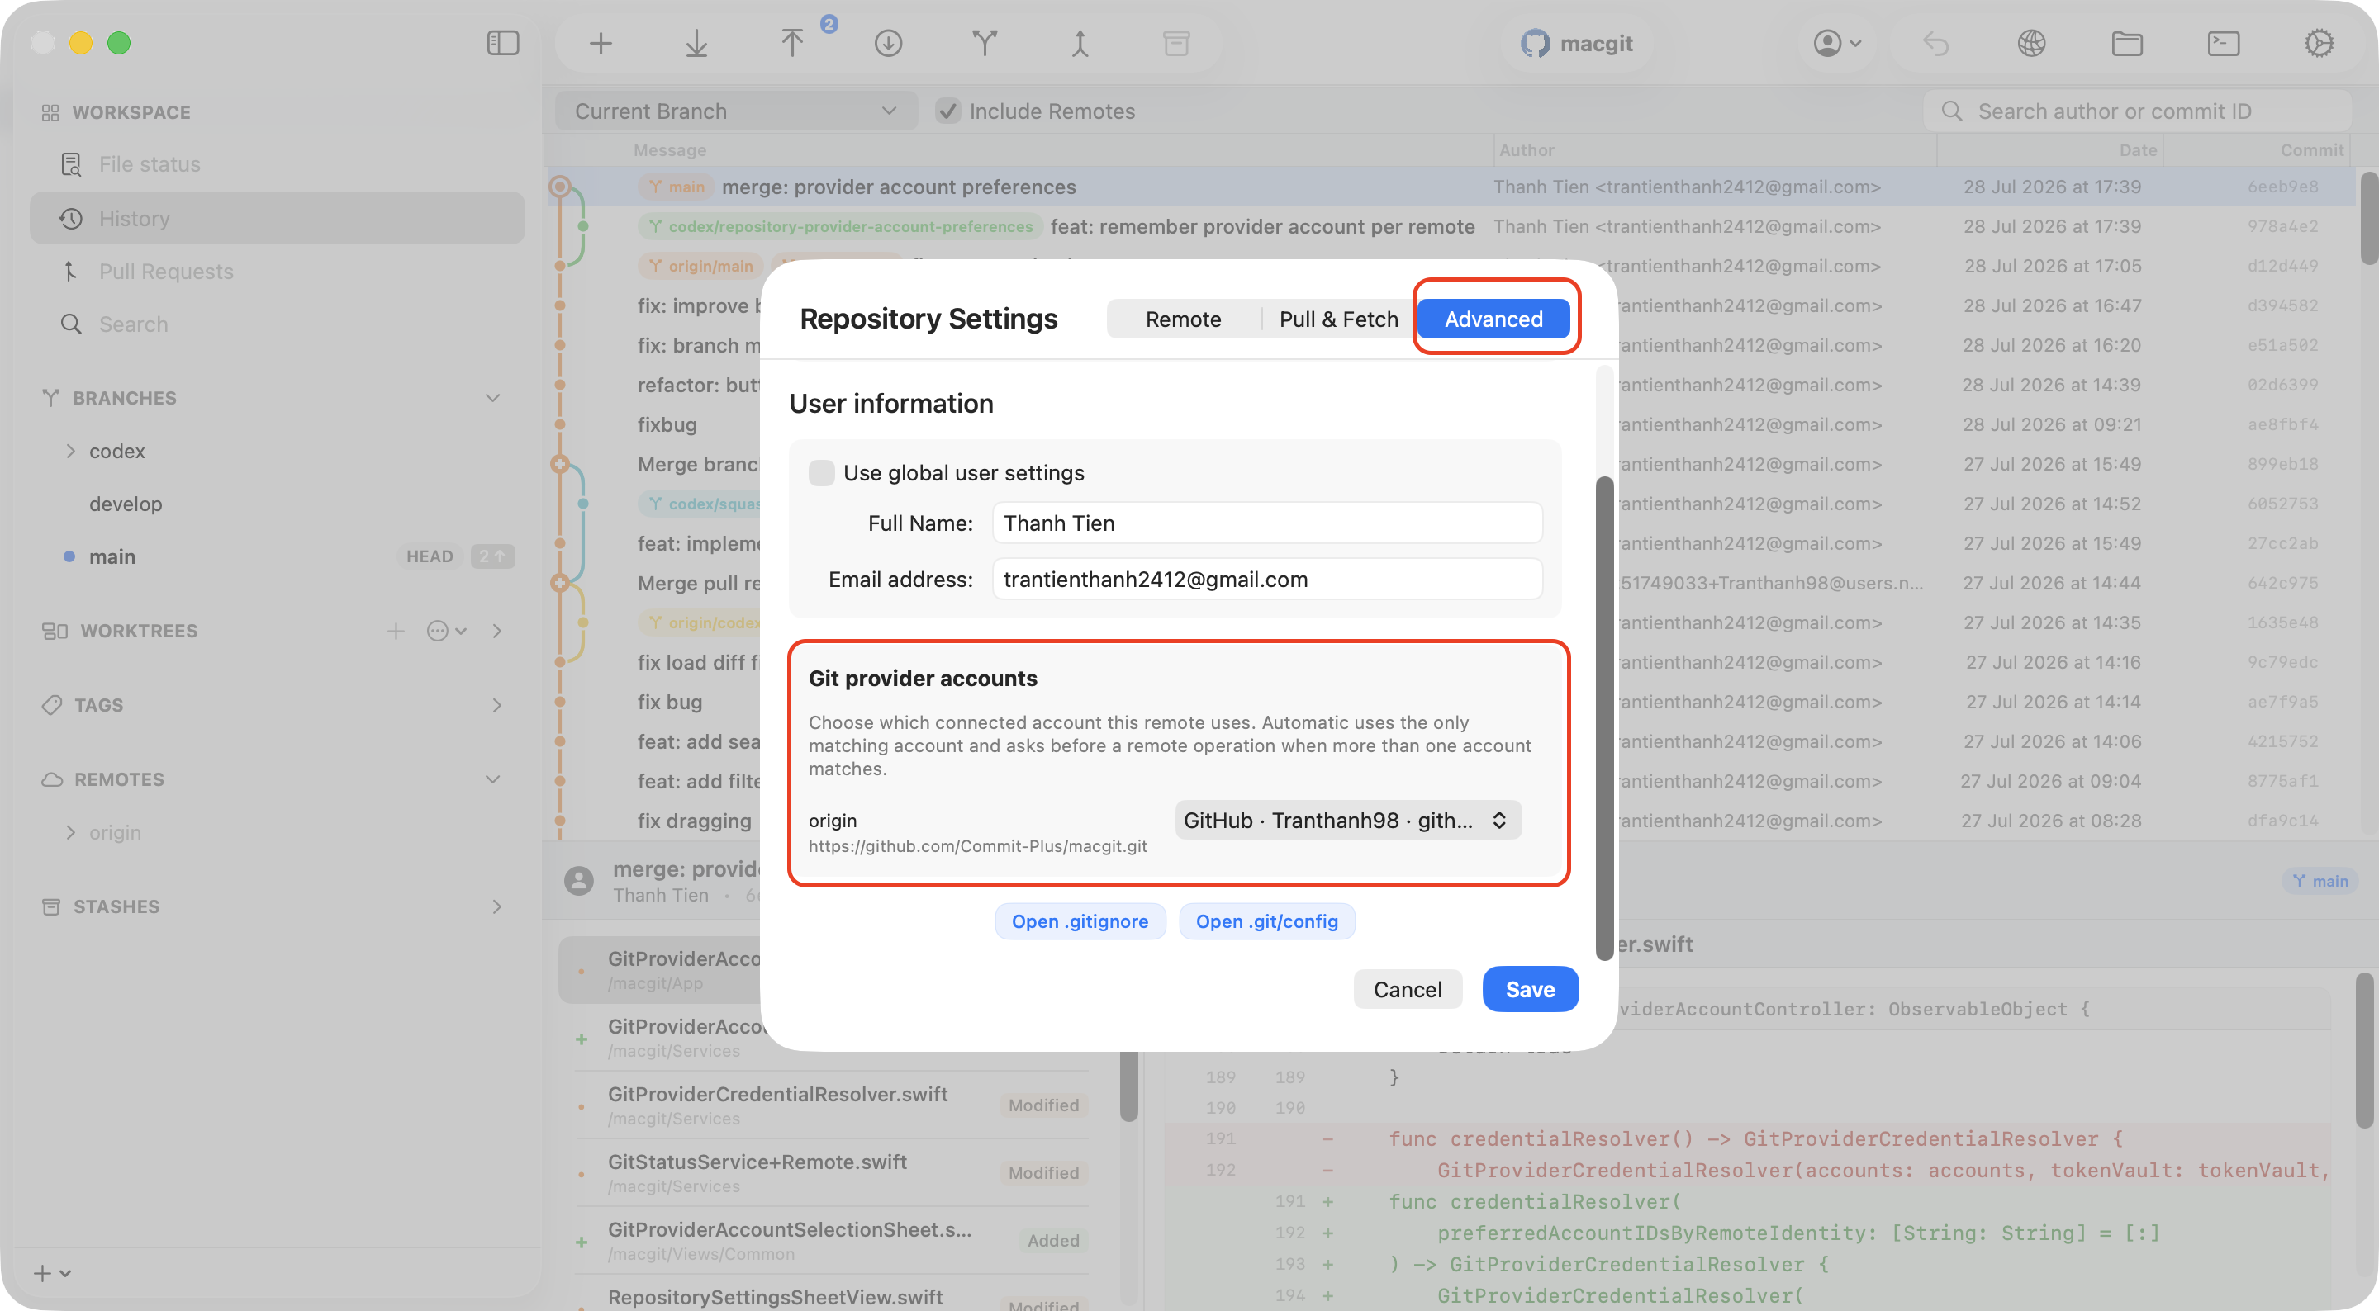Open worktrees more-options ellipsis menu
The height and width of the screenshot is (1311, 2379).
tap(447, 632)
